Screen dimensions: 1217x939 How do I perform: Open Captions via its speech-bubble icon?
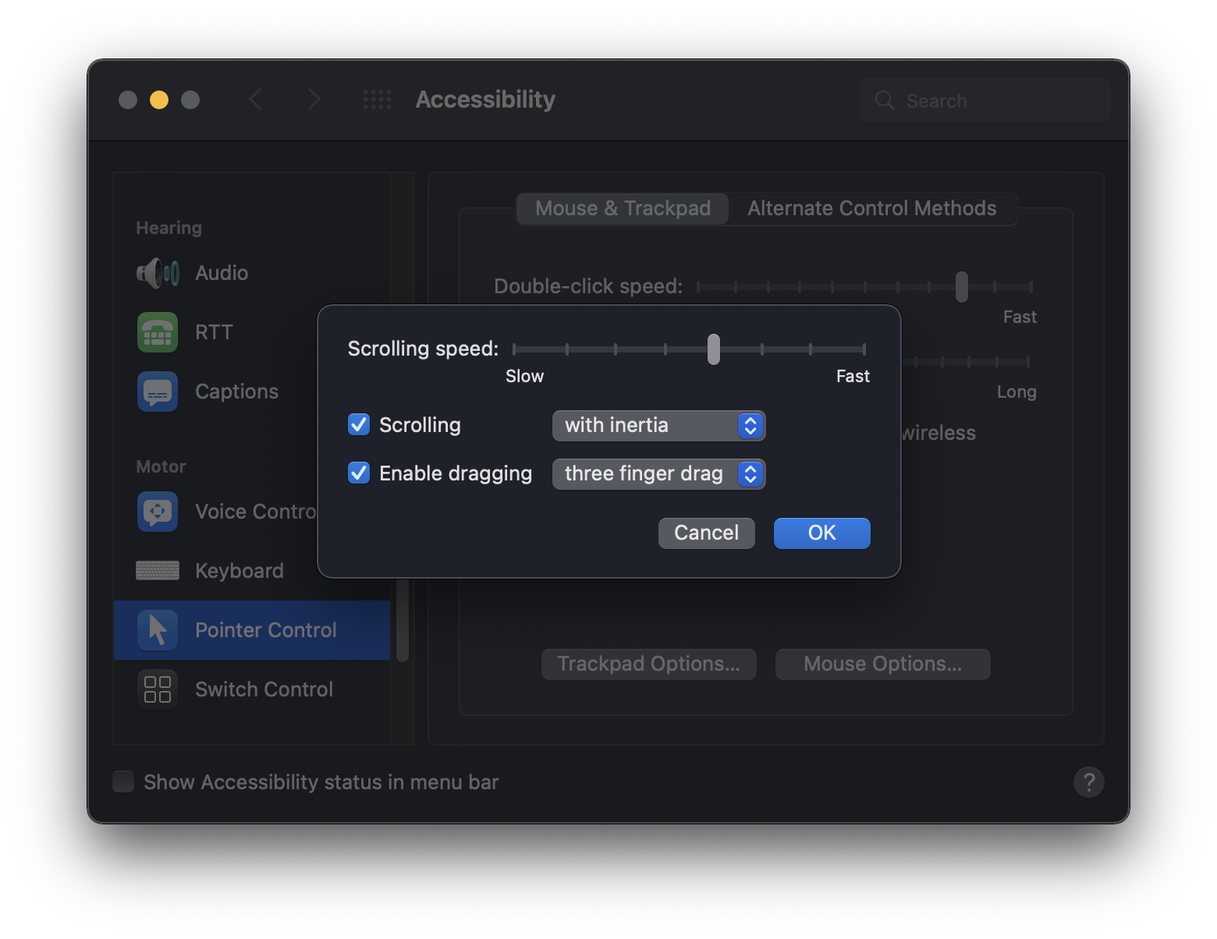158,392
